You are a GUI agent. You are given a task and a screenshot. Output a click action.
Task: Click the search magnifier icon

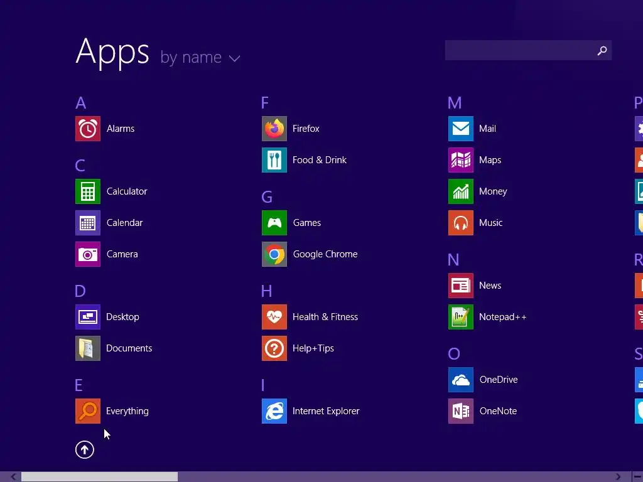(x=602, y=50)
